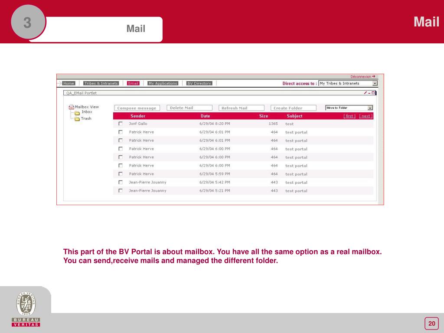The height and width of the screenshot is (333, 444).
Task: Select the third Patrick Herve 6:00 PM checkbox
Action: [x=121, y=166]
